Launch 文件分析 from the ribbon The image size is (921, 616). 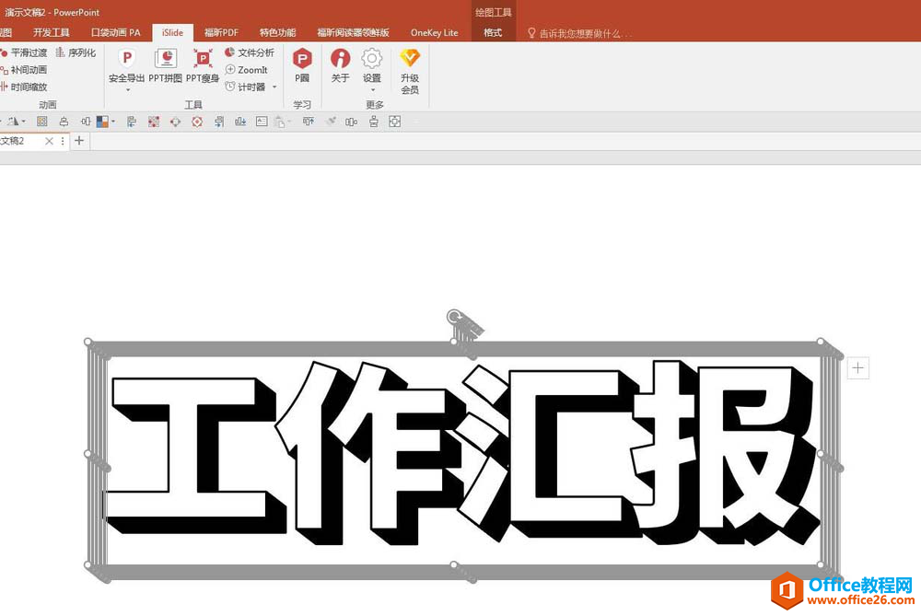coord(249,52)
